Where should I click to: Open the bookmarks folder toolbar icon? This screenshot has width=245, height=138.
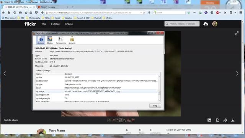click(x=9, y=13)
